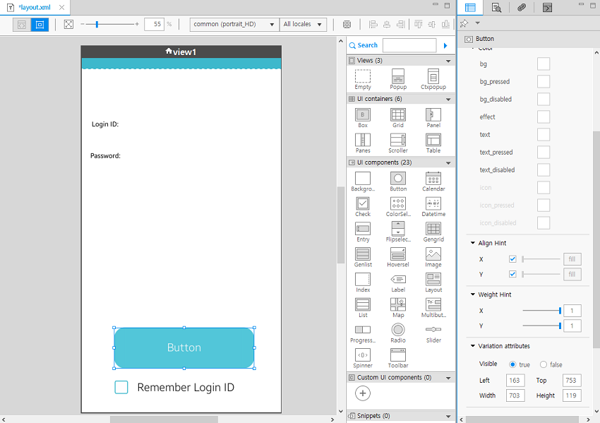Select the Map component icon
The image size is (600, 423).
pyautogui.click(x=398, y=304)
